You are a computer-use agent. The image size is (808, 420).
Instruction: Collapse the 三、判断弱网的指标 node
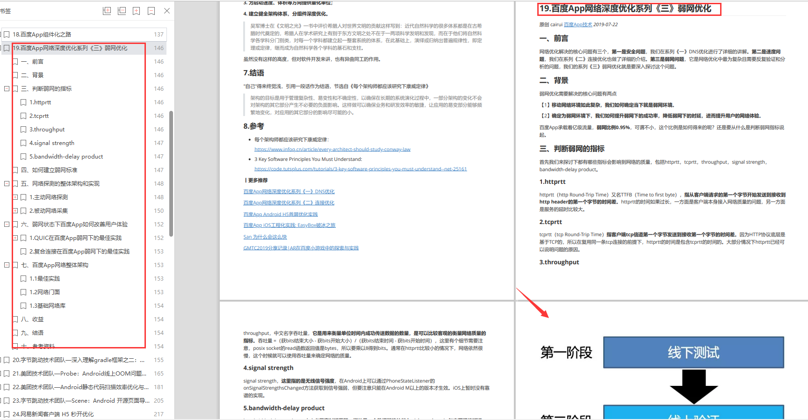coord(7,88)
